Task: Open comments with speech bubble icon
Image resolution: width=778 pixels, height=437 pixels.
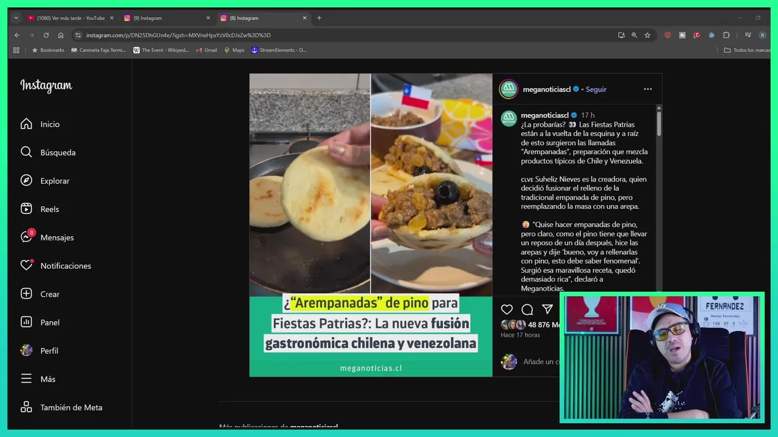Action: coord(527,310)
